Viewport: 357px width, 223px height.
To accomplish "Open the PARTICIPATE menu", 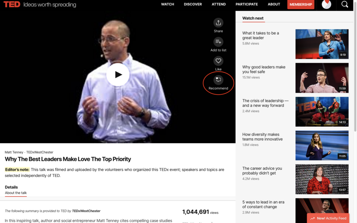I will click(x=246, y=4).
